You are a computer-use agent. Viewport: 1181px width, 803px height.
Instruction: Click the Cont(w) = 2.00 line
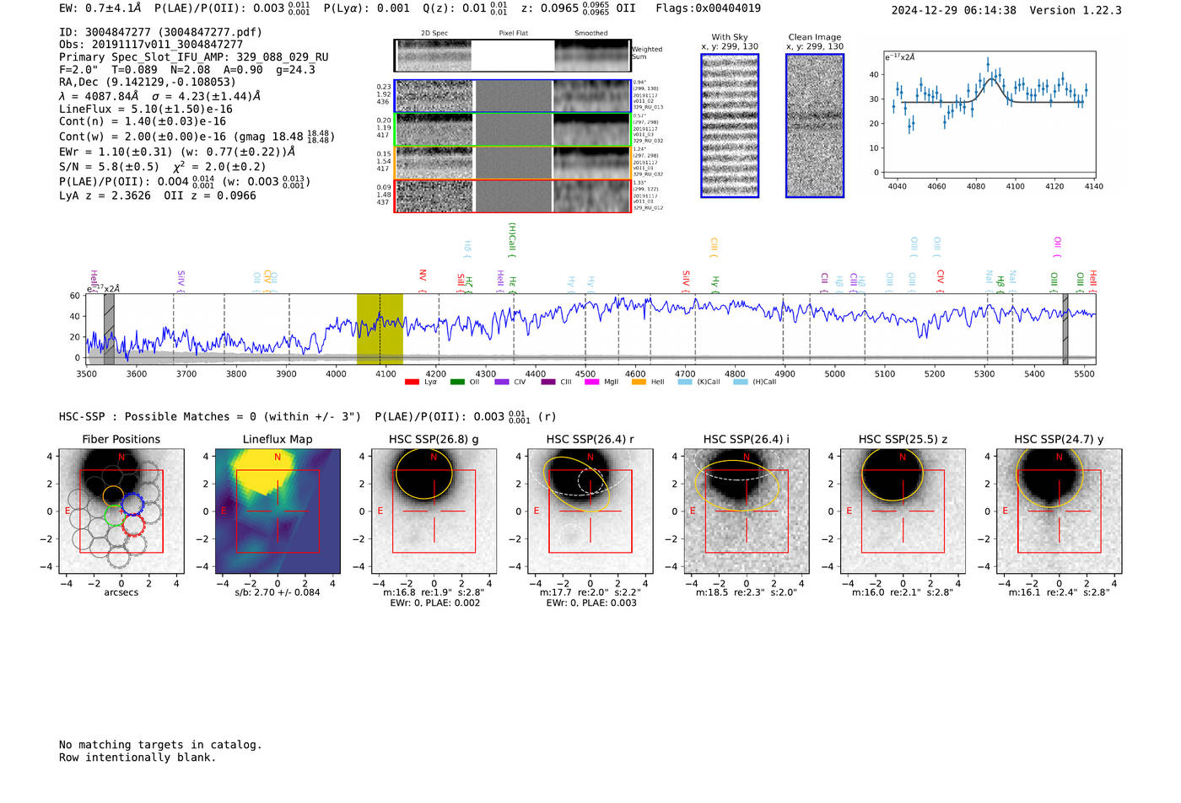click(197, 137)
